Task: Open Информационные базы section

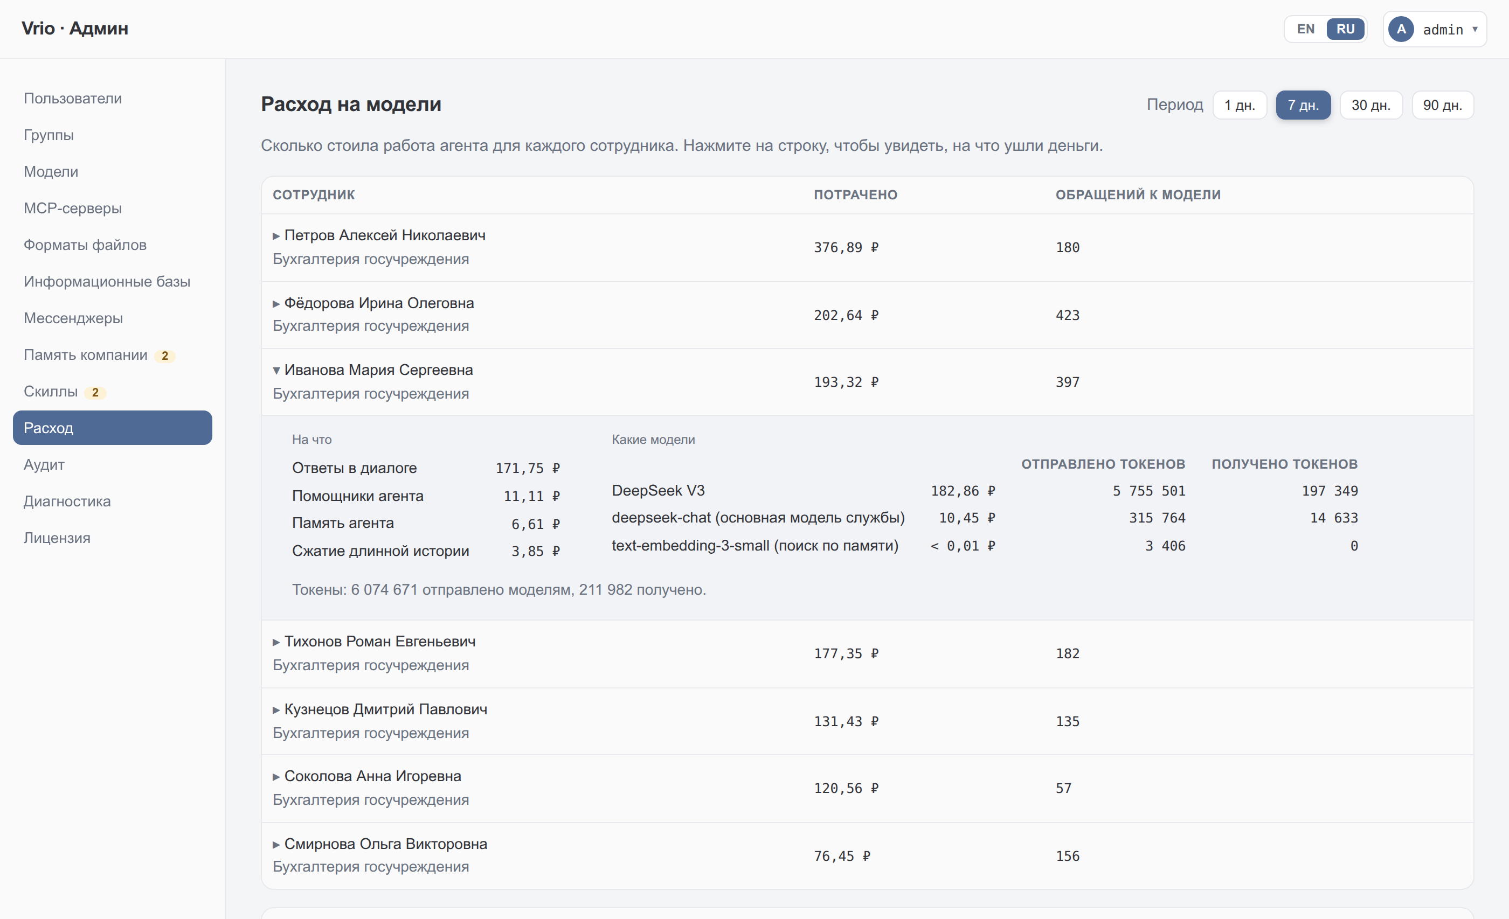Action: pyautogui.click(x=112, y=282)
